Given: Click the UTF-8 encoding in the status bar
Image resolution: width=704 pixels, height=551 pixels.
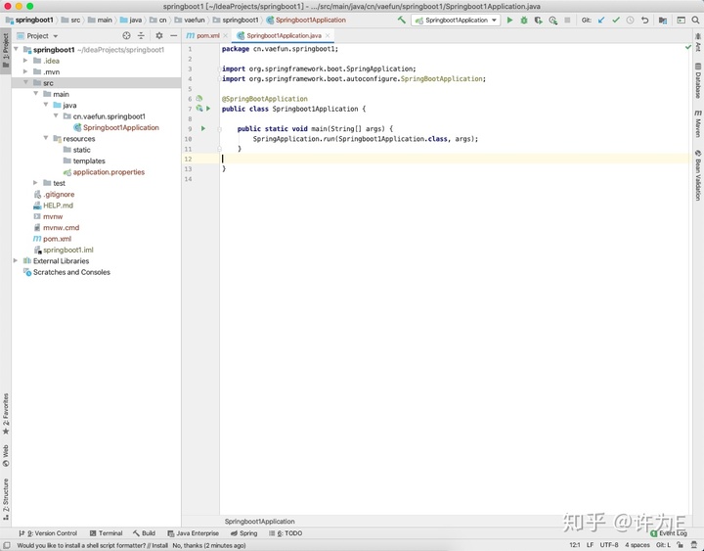Looking at the screenshot, I should (609, 545).
